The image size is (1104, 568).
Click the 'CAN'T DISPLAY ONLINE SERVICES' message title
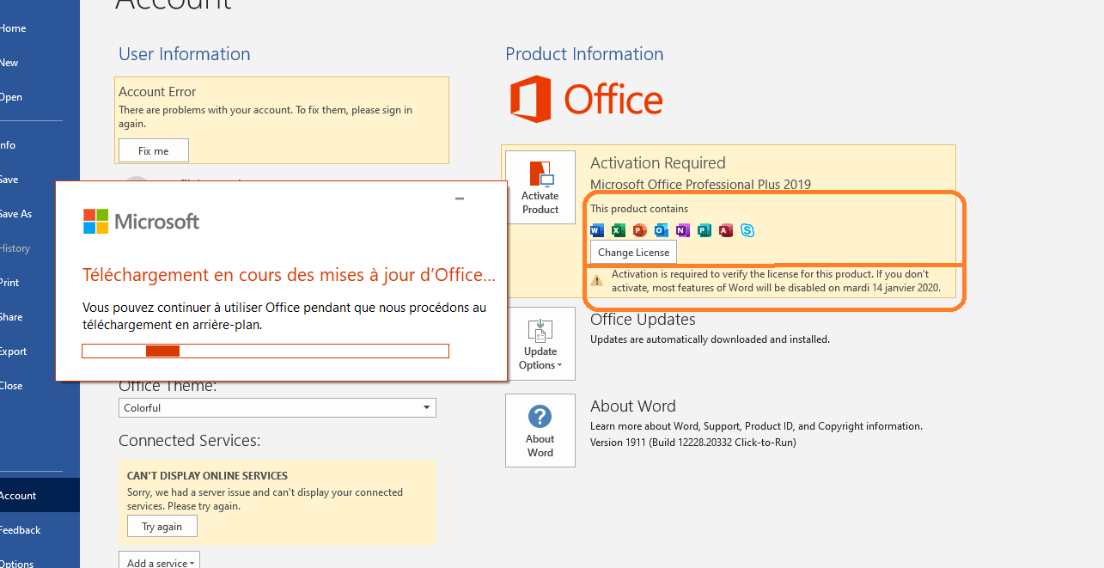coord(207,476)
